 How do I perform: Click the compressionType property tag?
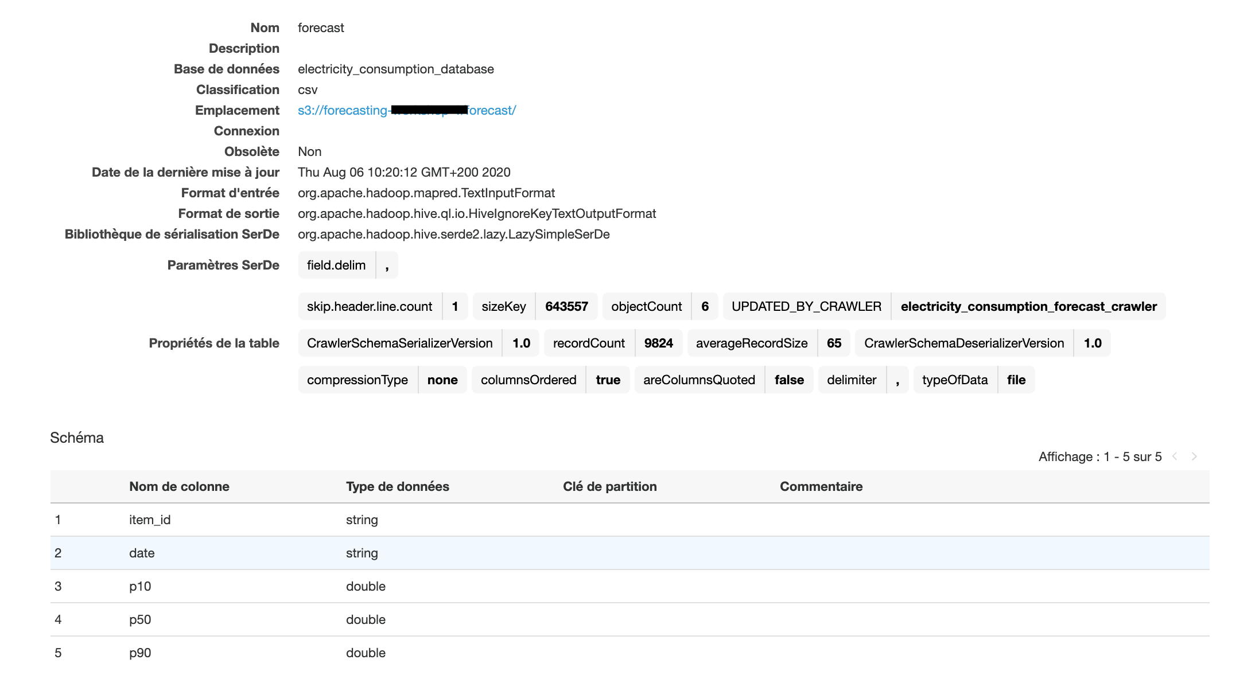(x=358, y=380)
